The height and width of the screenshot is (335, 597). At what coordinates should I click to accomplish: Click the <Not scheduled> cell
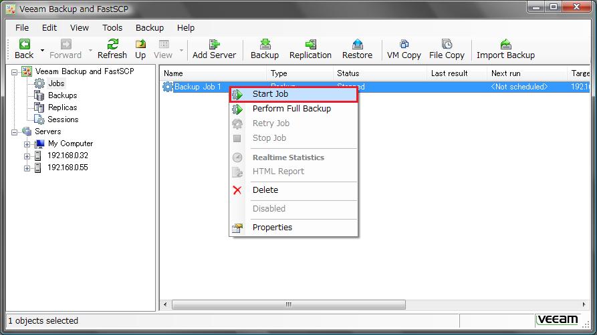[519, 87]
